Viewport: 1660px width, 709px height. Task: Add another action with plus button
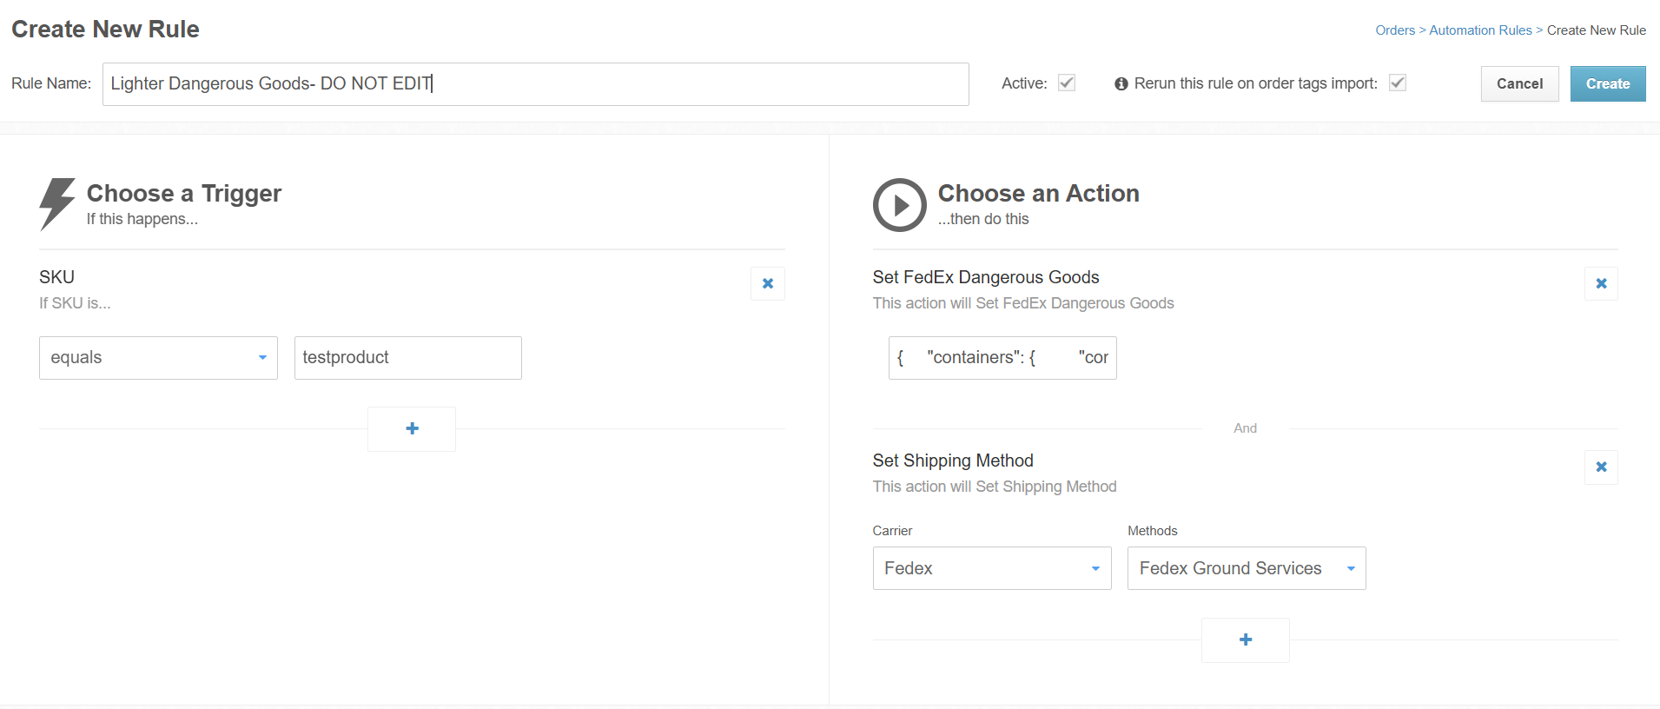tap(1245, 639)
